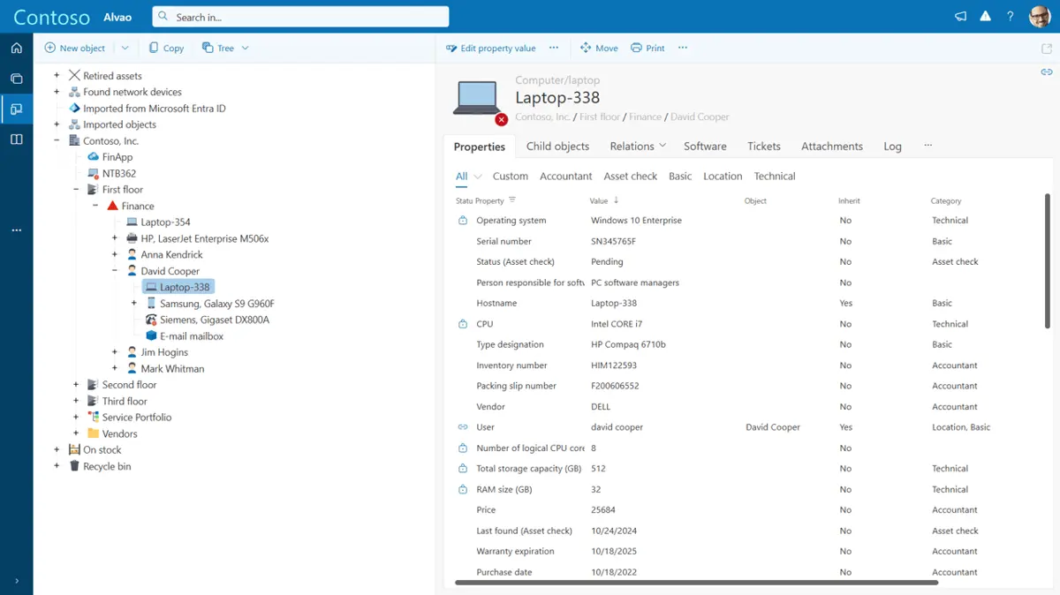Click the Print button

point(647,48)
